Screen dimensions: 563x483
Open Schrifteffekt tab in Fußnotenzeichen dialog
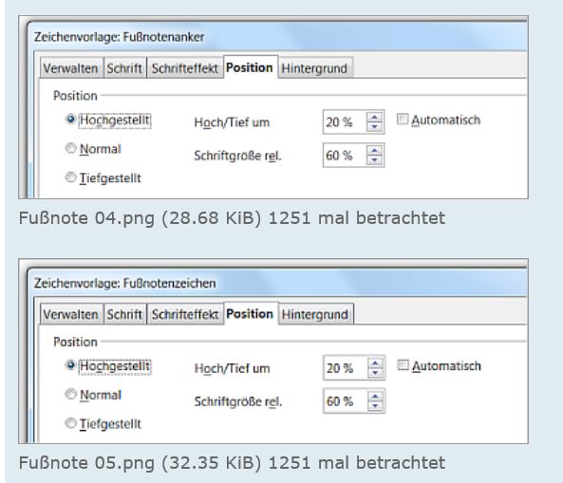point(184,314)
